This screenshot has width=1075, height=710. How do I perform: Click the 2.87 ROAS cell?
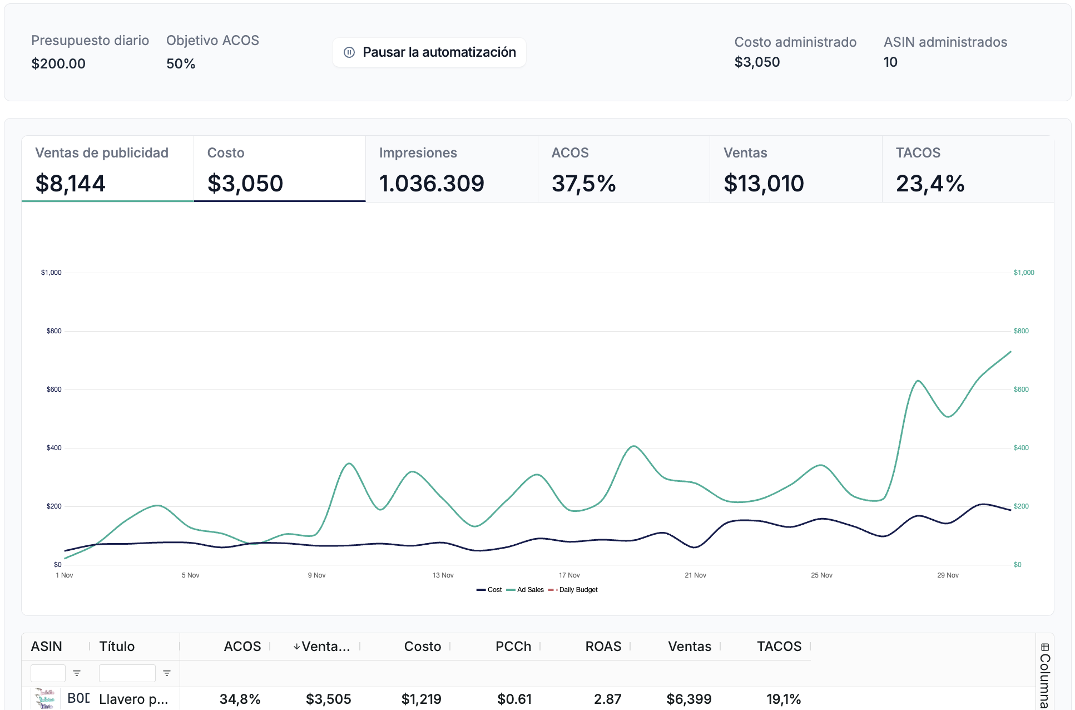tap(608, 699)
